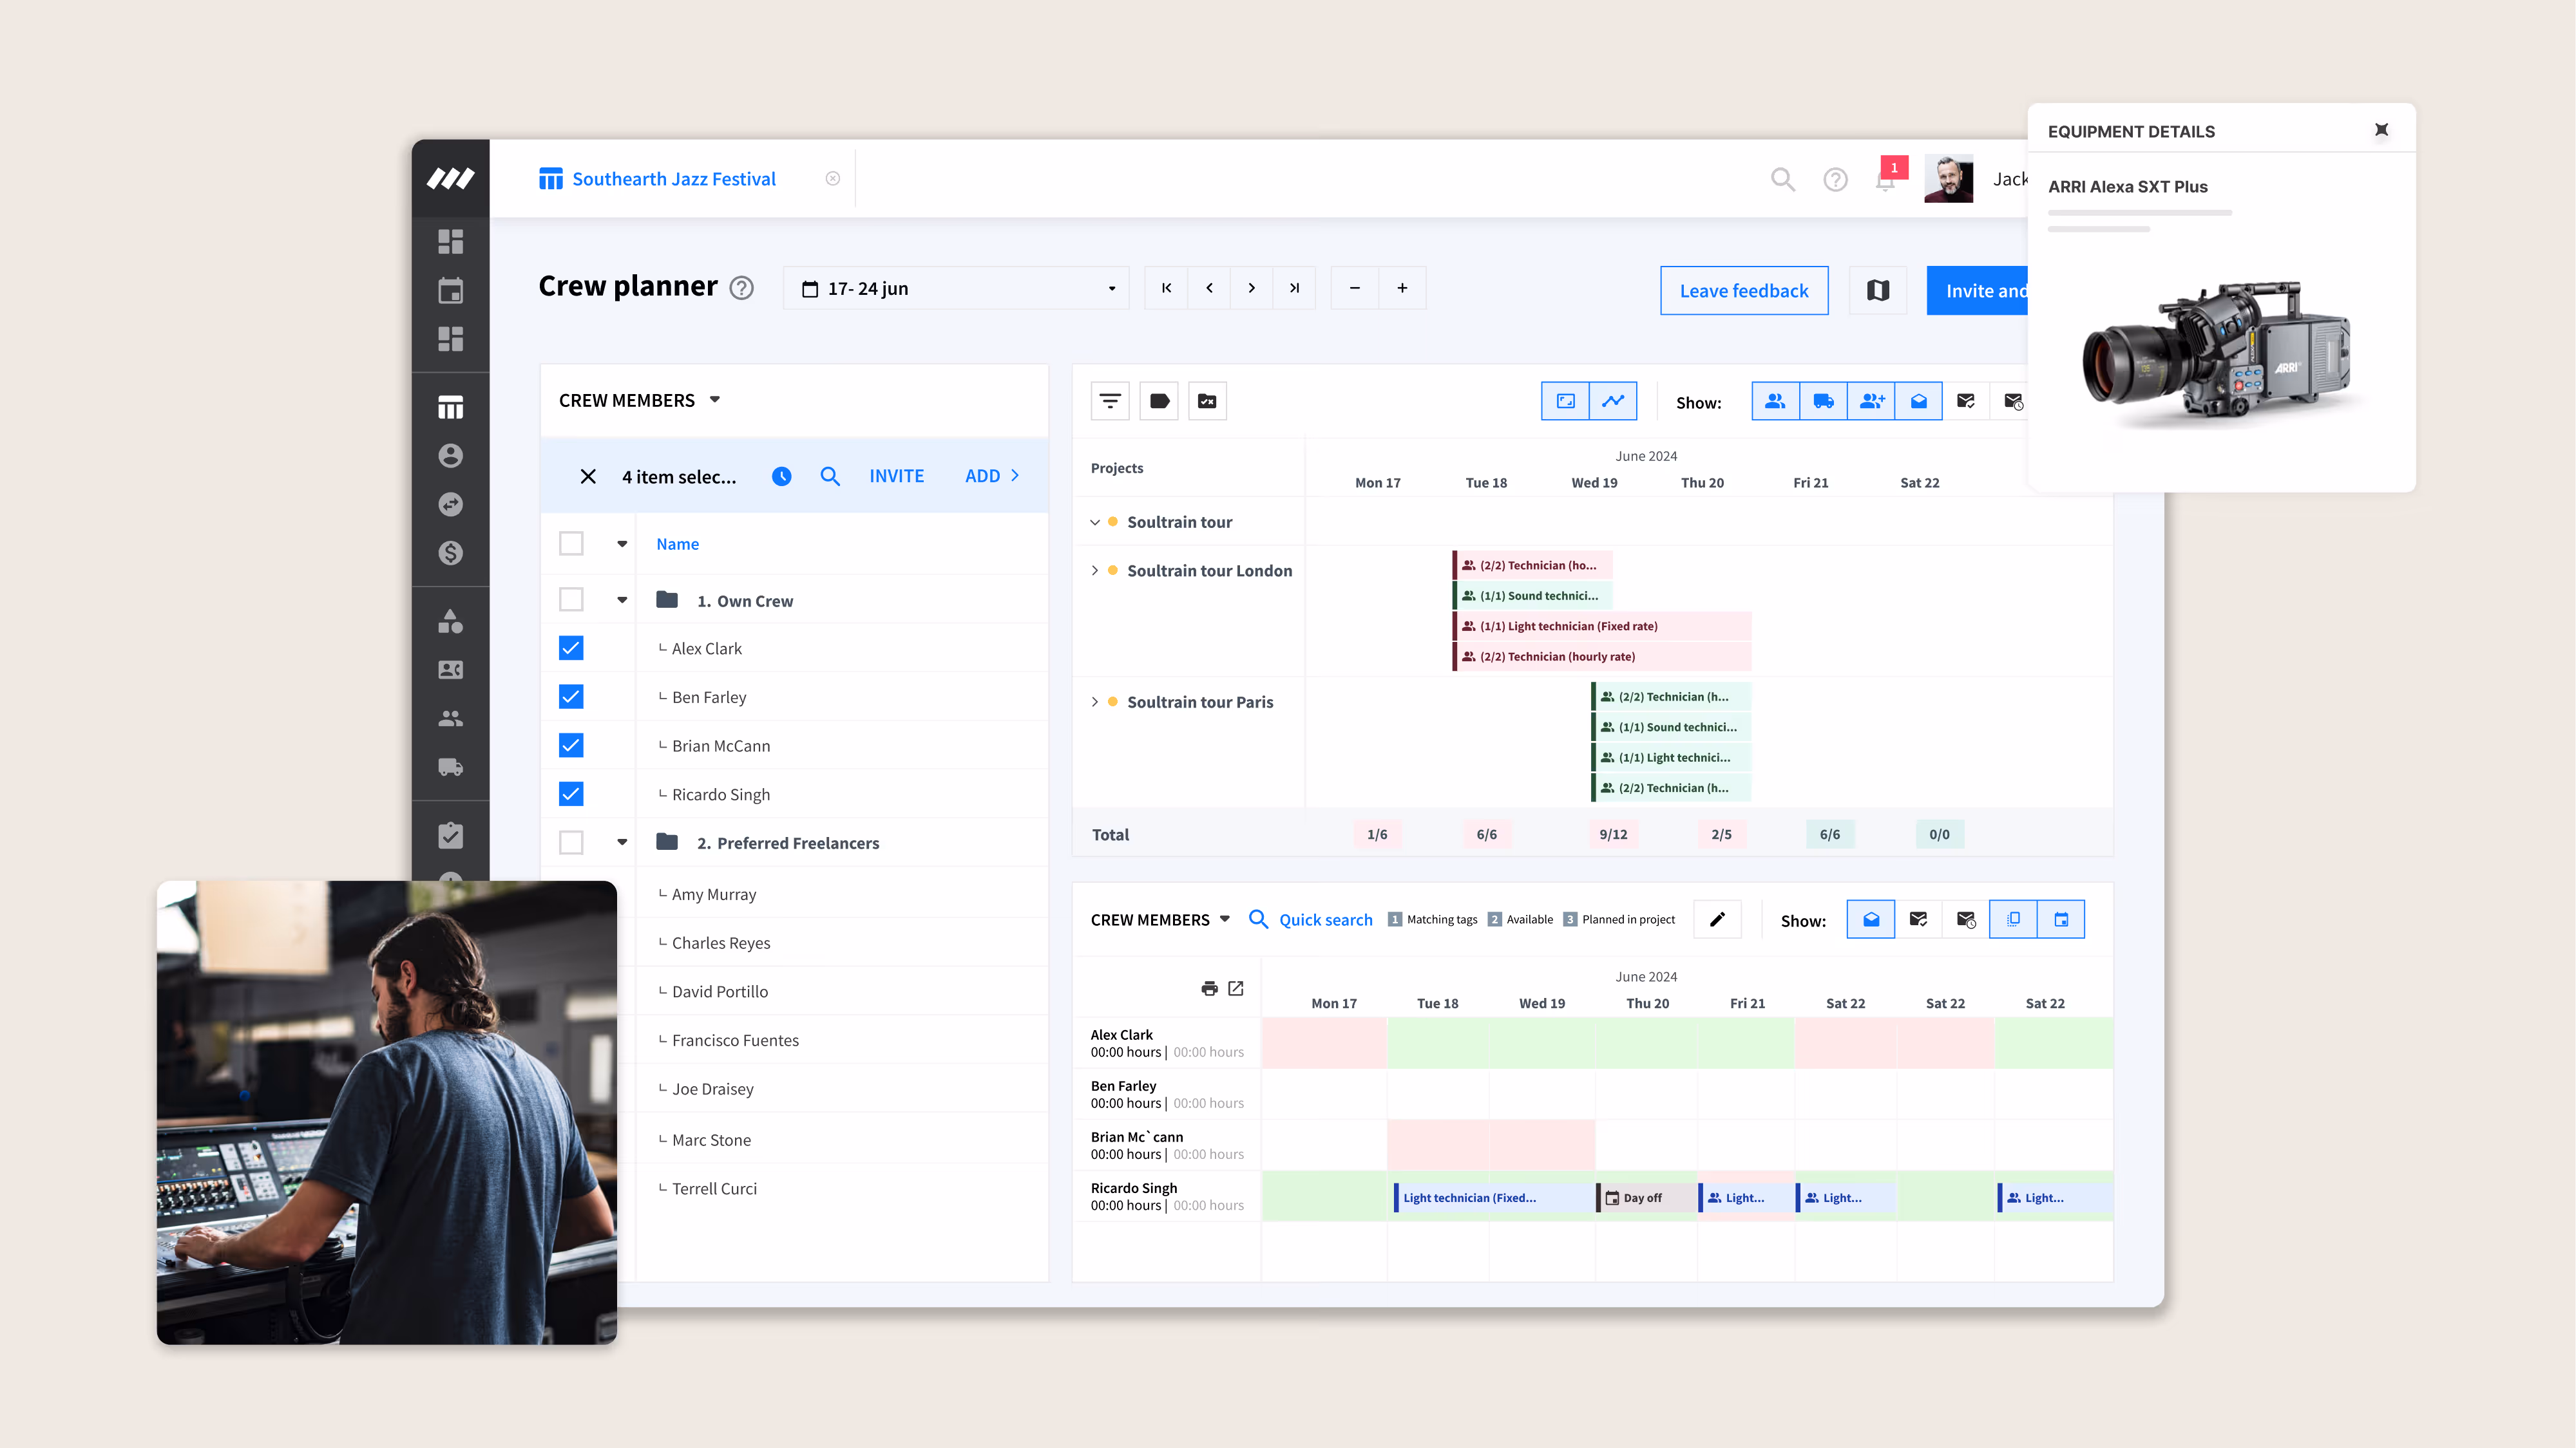Select the planner columns sidebar icon
This screenshot has height=1448, width=2576.
tap(450, 408)
